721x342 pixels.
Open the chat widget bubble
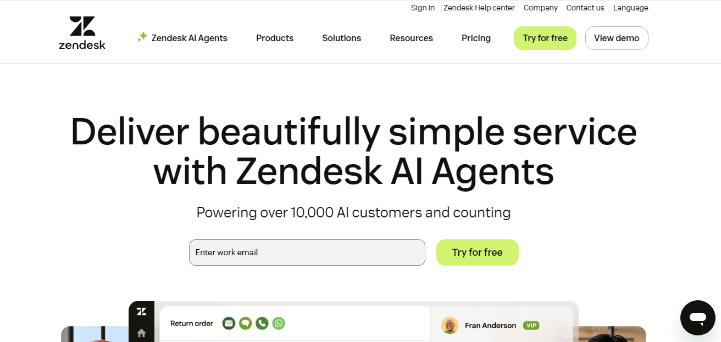697,318
